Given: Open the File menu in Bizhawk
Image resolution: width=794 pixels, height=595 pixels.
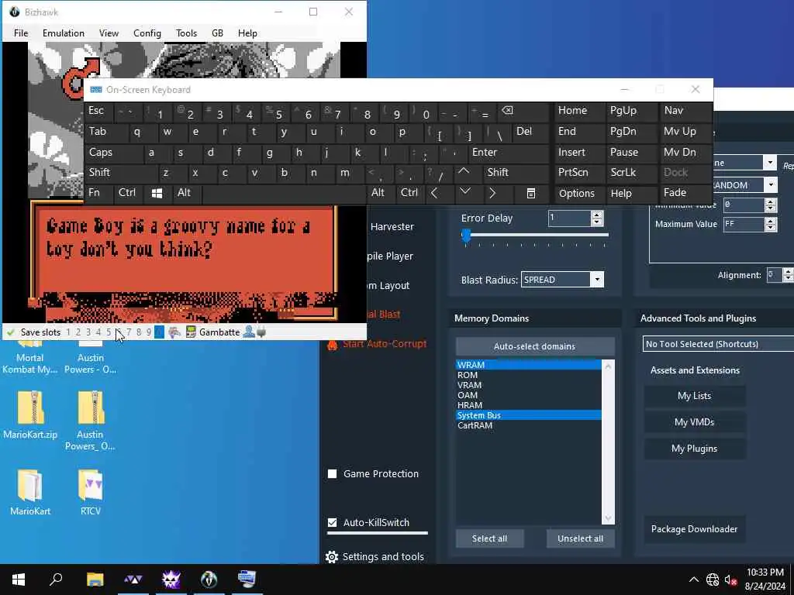Looking at the screenshot, I should click(21, 33).
